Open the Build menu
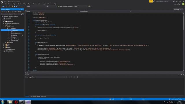This screenshot has width=185, height=104. click(20, 4)
